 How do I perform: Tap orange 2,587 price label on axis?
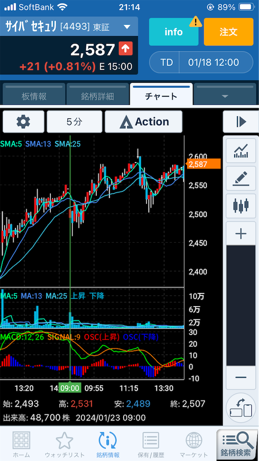click(204, 164)
